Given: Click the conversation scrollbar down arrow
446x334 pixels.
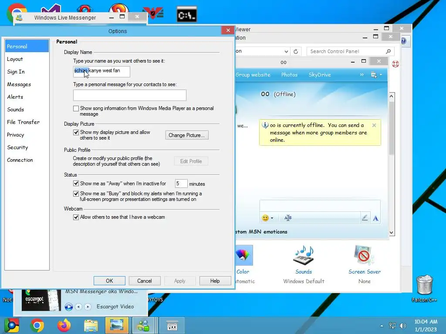Looking at the screenshot, I should (392, 233).
